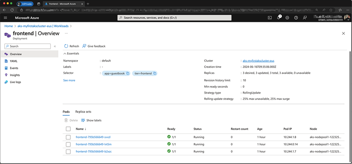Image resolution: width=352 pixels, height=164 pixels.
Task: Focus the sidebar Search field
Action: (28, 46)
